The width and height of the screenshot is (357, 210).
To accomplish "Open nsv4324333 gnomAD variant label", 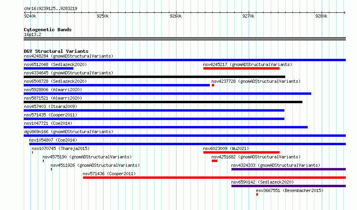I will tap(276, 165).
